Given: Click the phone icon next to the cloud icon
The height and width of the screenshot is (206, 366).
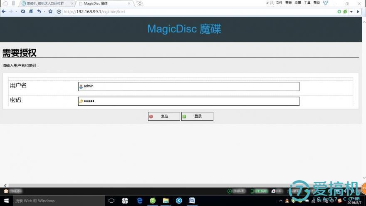Looking at the screenshot, I should click(x=14, y=3).
